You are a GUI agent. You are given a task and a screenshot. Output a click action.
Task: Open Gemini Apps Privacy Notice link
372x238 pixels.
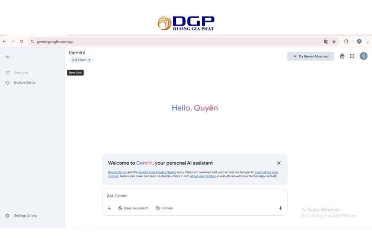click(x=157, y=172)
